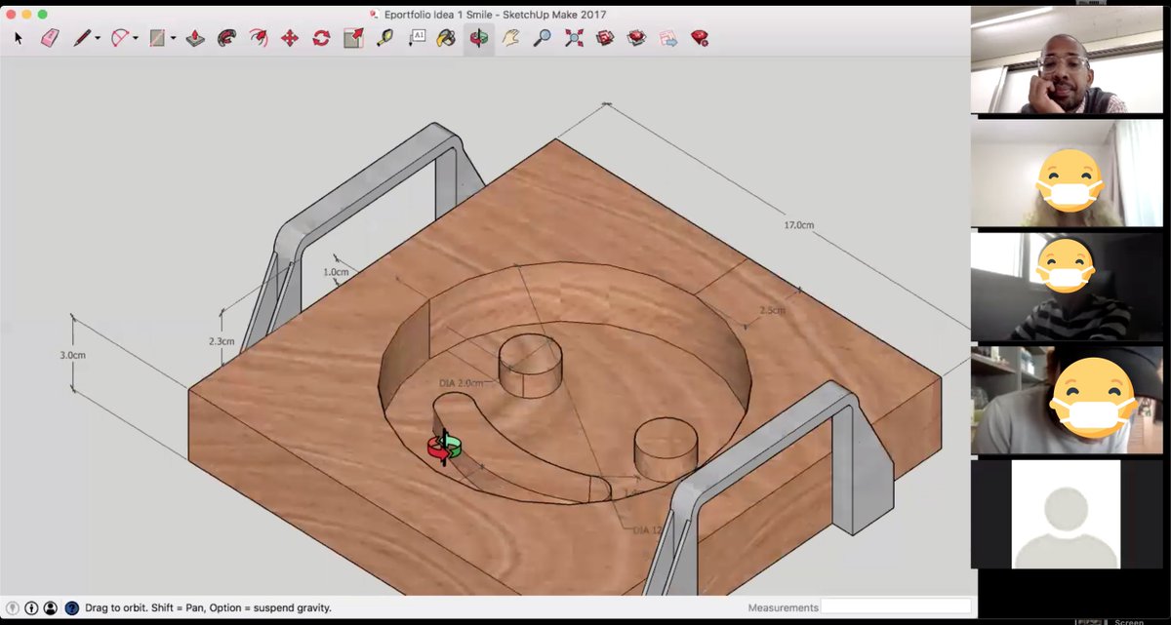Click the Measurements label text
1171x625 pixels.
coord(784,607)
